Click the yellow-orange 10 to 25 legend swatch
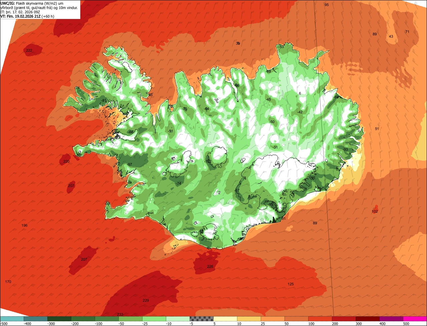Viewport: 427px width, 326px height. [x=249, y=319]
